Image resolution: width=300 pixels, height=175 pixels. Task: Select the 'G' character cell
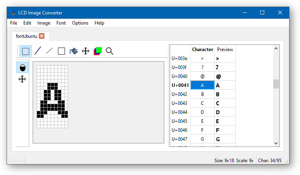tap(202, 139)
